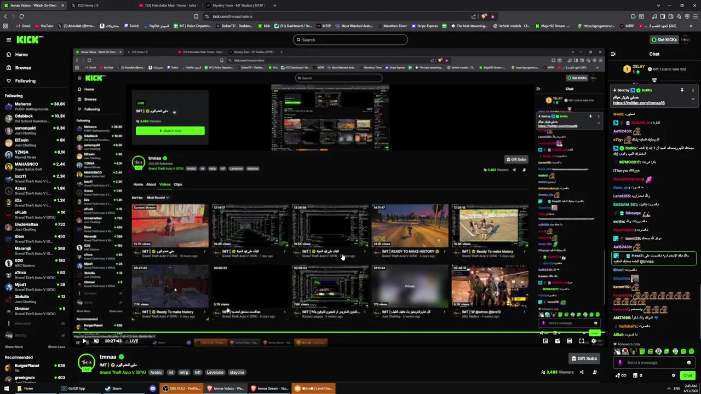The height and width of the screenshot is (394, 701).
Task: Open OBS 31.0.2 from the taskbar
Action: tap(181, 389)
